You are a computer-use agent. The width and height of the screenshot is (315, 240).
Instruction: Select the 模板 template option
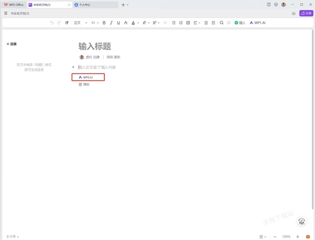pos(84,84)
